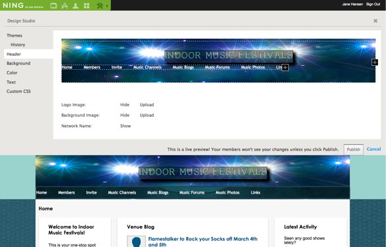Viewport: 386px width, 247px height.
Task: Click the Latest Activity heading
Action: click(300, 227)
